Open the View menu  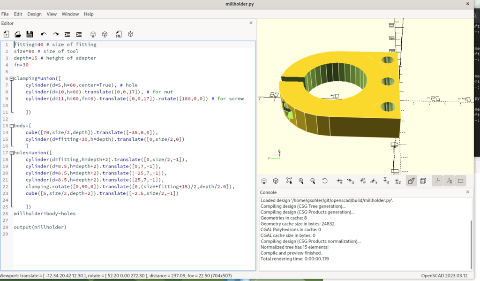point(52,14)
